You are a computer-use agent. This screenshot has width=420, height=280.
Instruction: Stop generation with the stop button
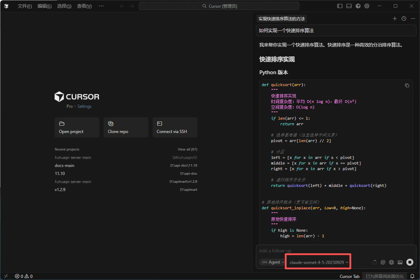click(410, 262)
